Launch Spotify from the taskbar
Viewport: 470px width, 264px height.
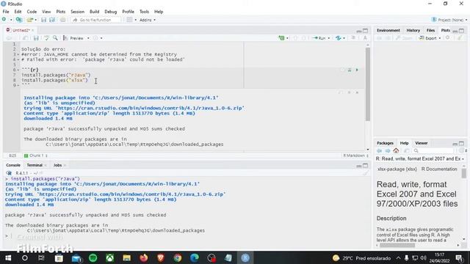click(x=93, y=257)
